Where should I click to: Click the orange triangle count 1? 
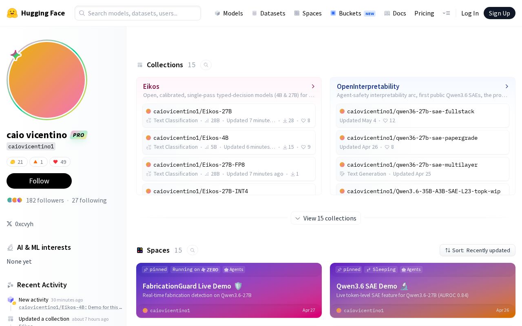click(38, 162)
